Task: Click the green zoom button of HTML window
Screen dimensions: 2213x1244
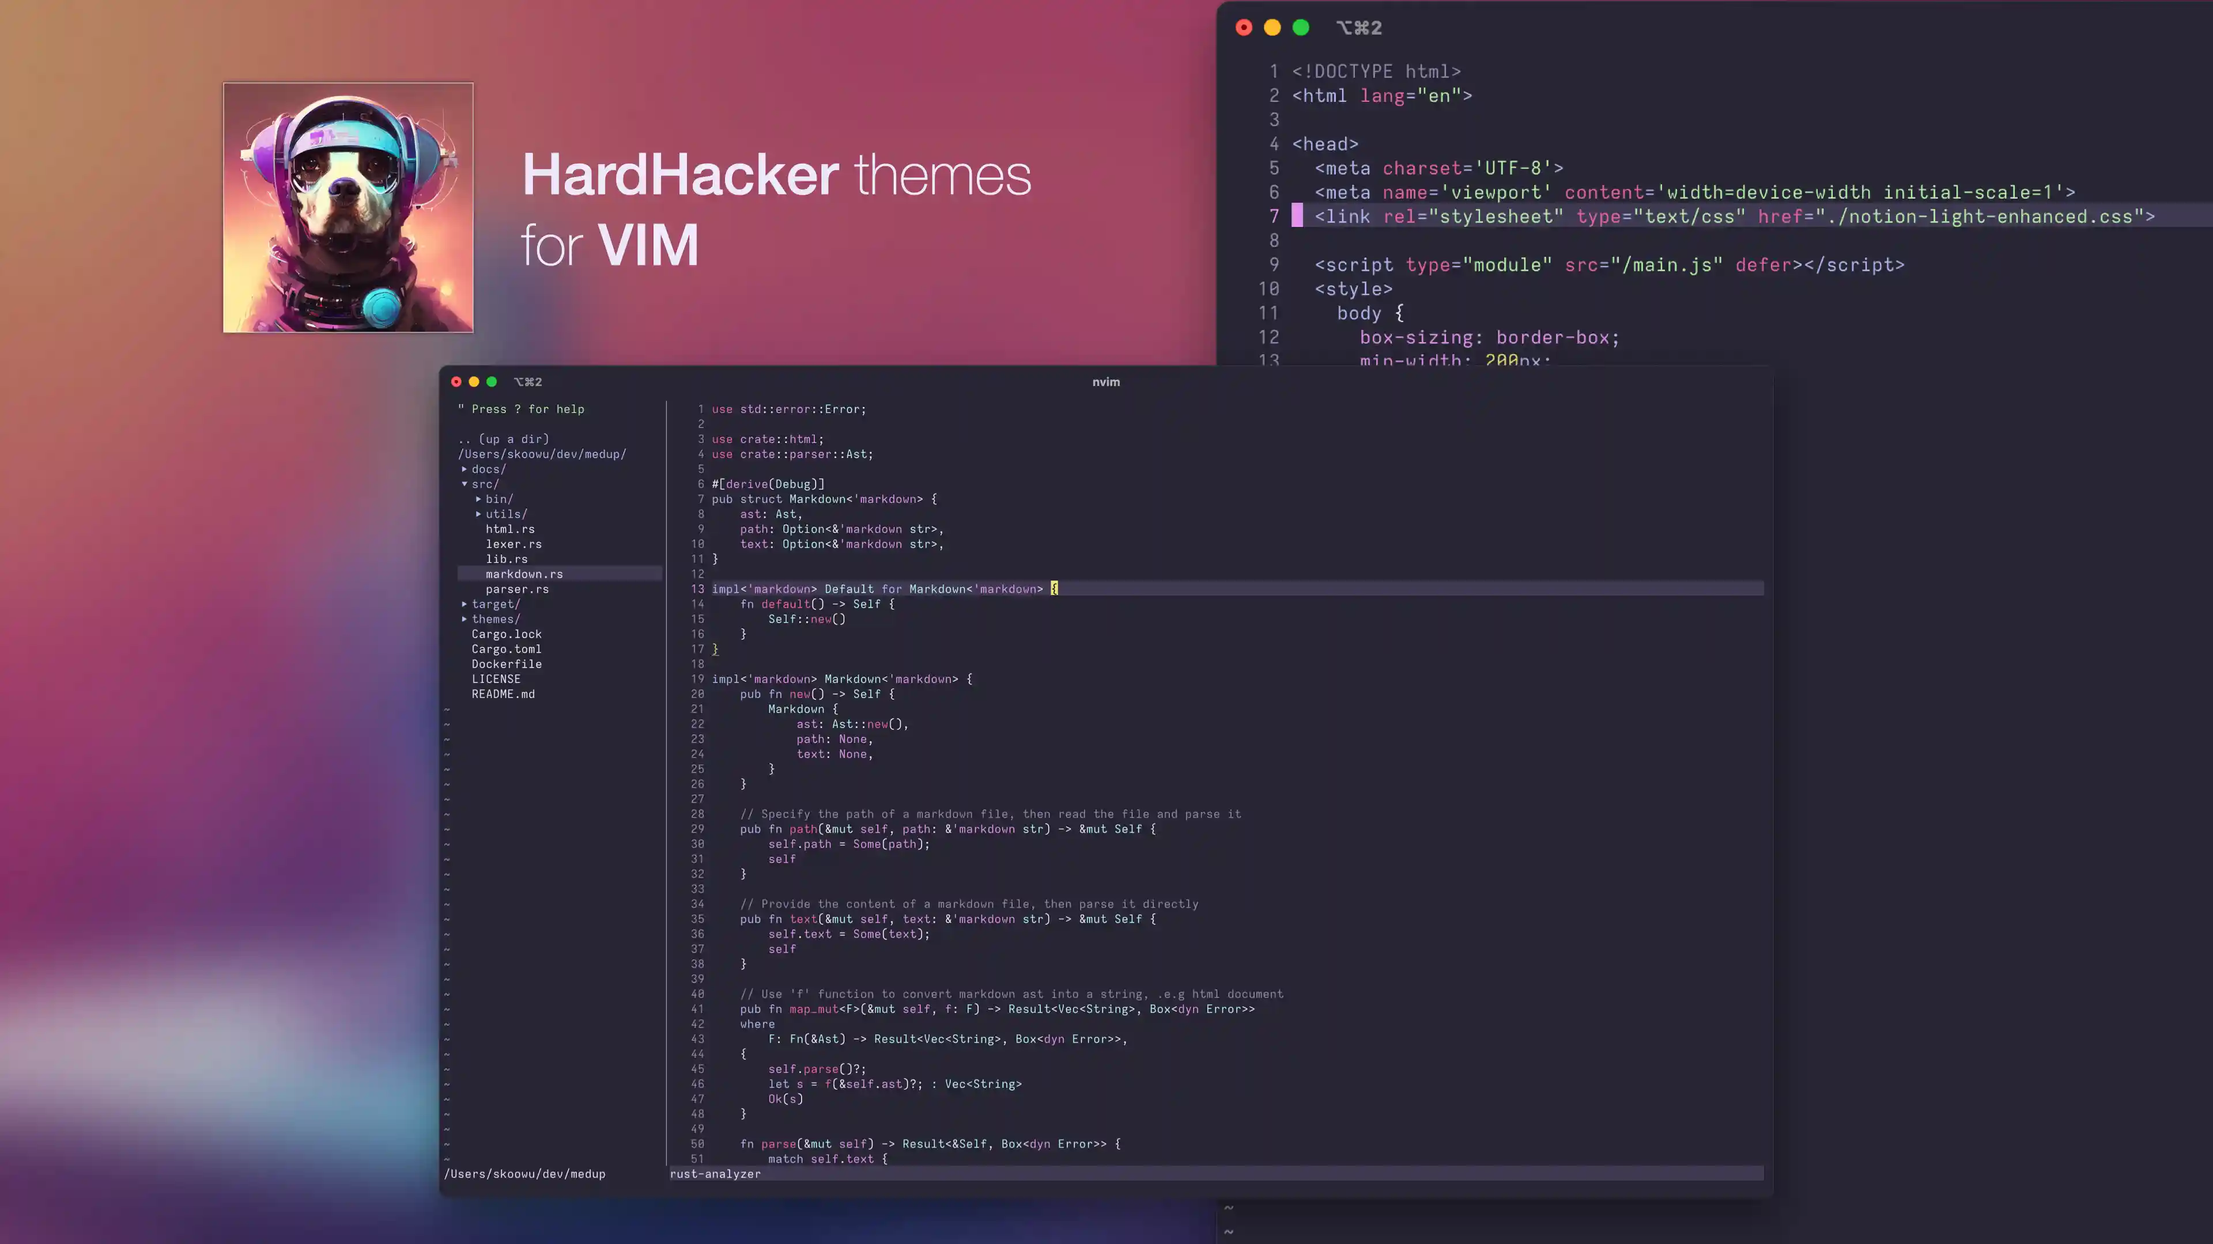Action: (x=1301, y=28)
